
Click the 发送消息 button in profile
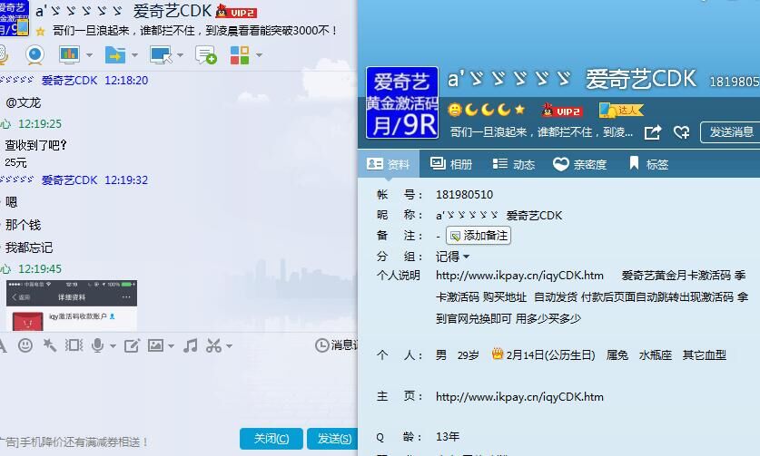730,132
